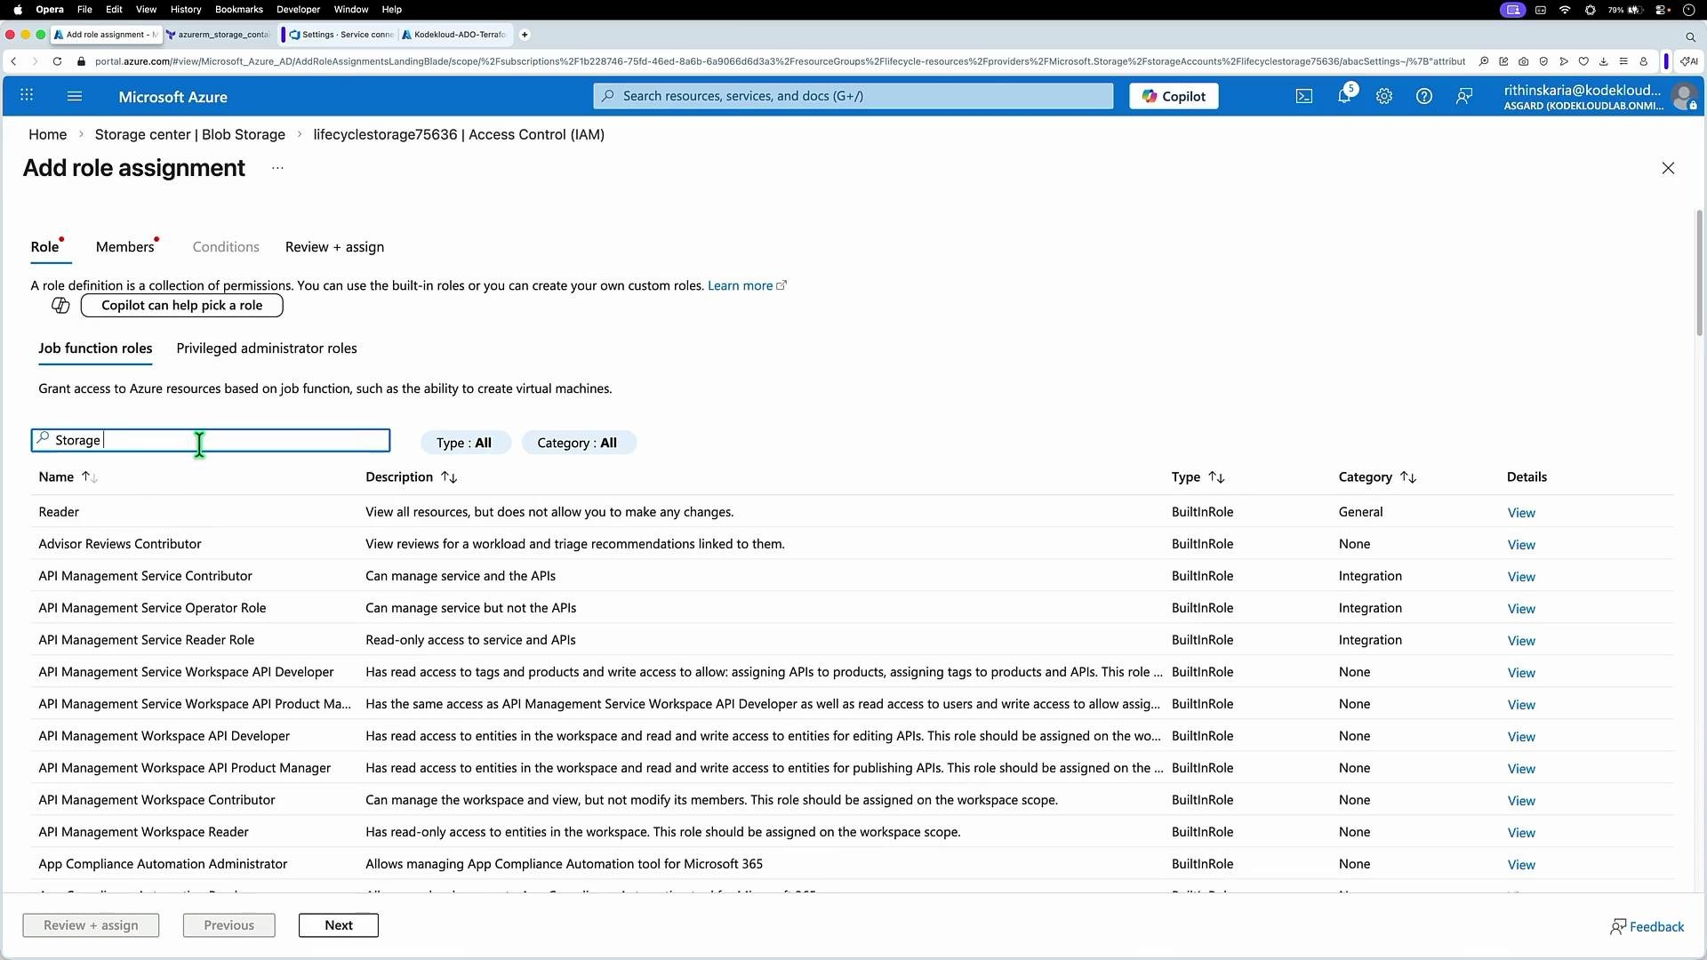Click the page vertical scrollbar
This screenshot has height=960, width=1707.
[x=1699, y=273]
